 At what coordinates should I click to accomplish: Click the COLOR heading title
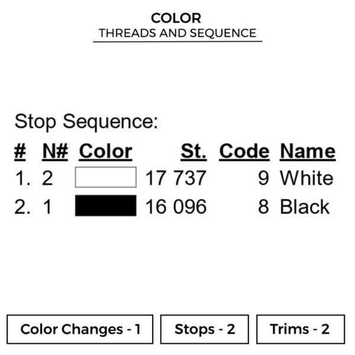click(x=176, y=18)
